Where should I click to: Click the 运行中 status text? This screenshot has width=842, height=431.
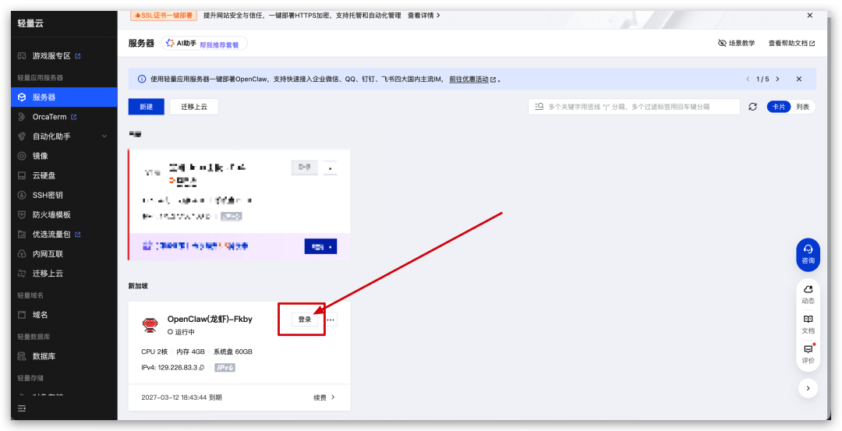pos(185,332)
